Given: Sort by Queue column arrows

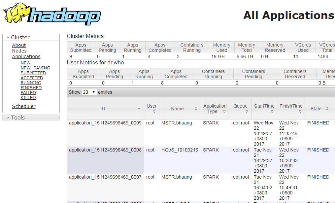Looking at the screenshot, I should point(246,112).
